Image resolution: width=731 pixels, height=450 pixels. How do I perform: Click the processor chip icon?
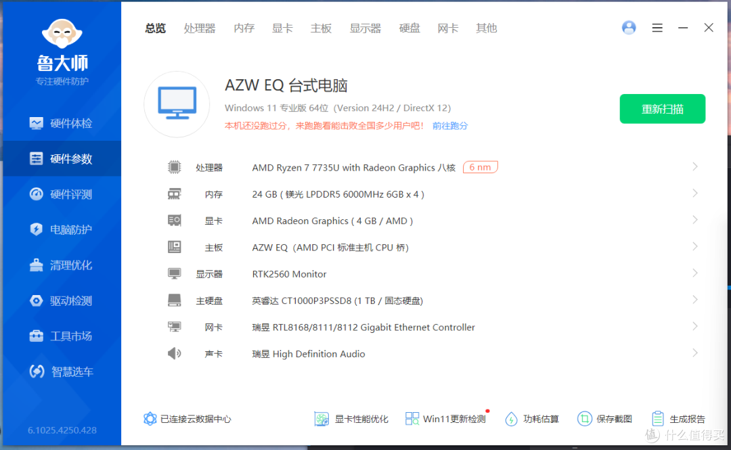(x=175, y=167)
